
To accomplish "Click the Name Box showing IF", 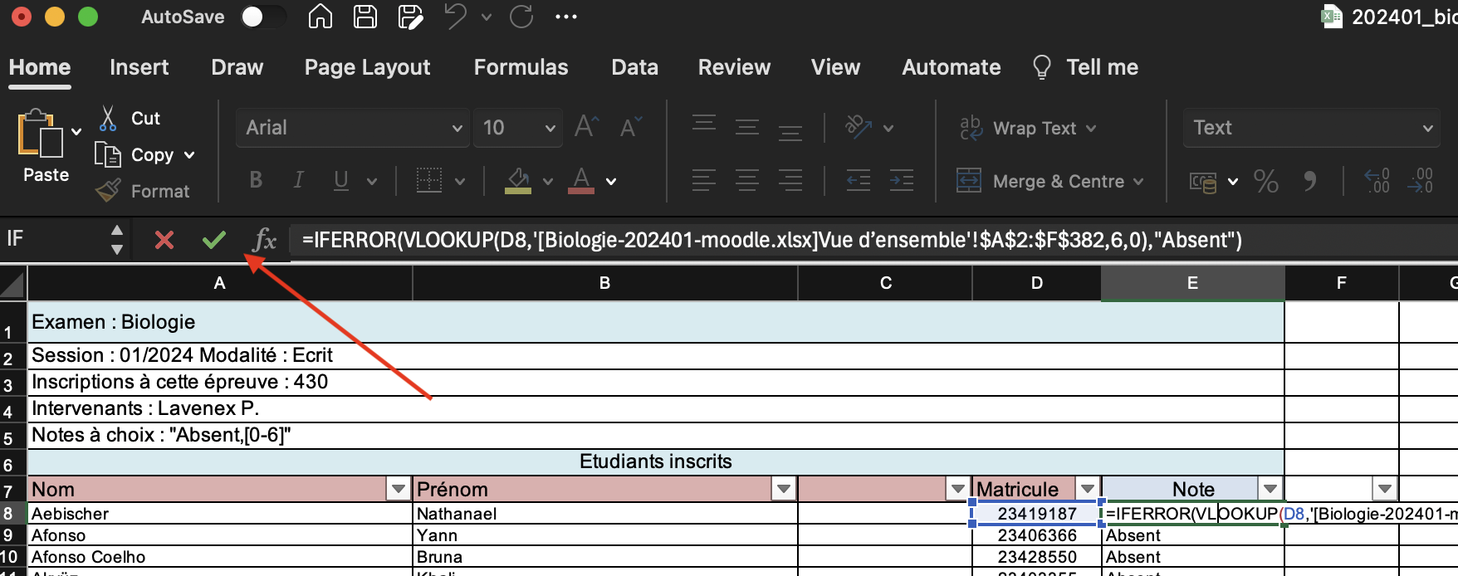I will [54, 240].
